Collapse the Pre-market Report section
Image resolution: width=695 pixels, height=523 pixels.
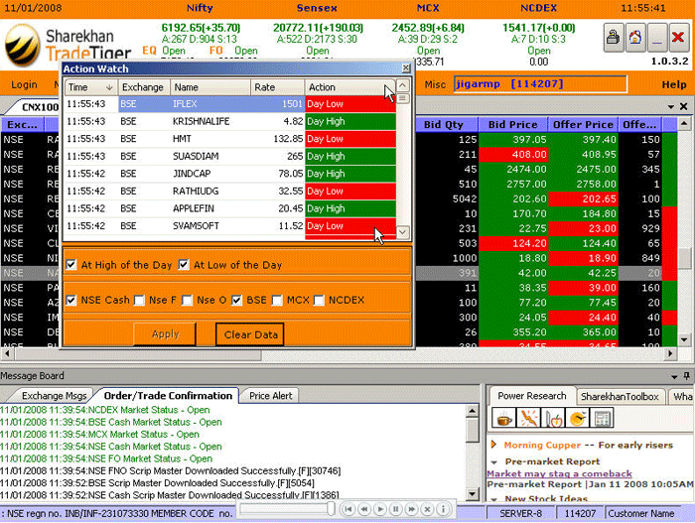coord(494,462)
